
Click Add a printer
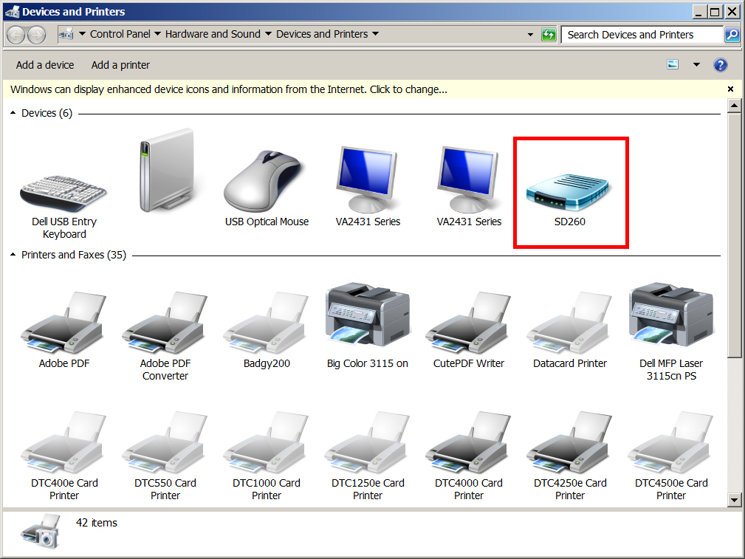point(120,65)
